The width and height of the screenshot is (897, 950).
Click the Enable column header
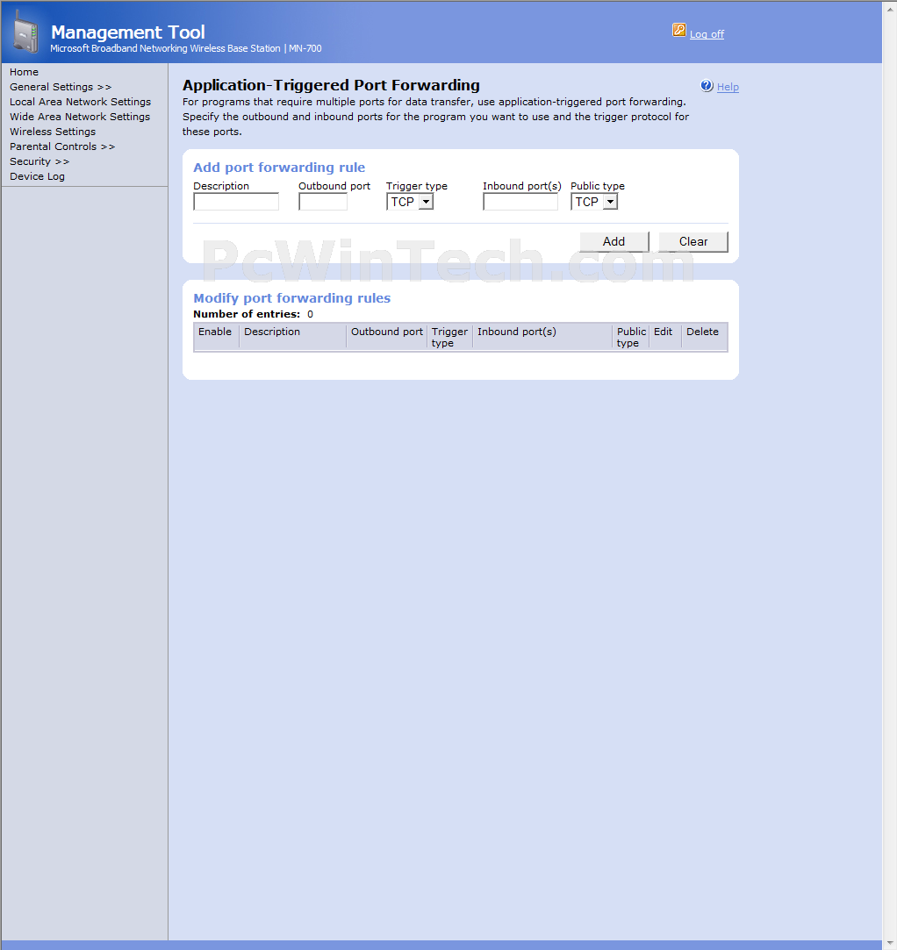click(215, 332)
